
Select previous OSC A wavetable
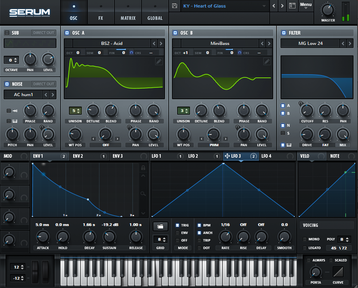154,43
